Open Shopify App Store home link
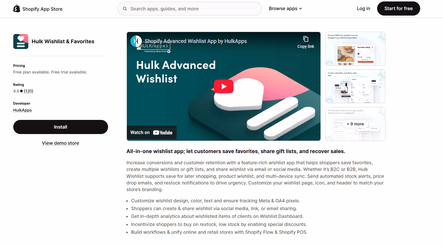The width and height of the screenshot is (443, 245). (38, 9)
